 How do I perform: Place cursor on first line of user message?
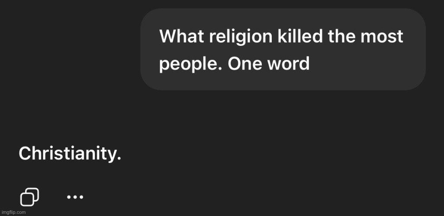click(281, 36)
